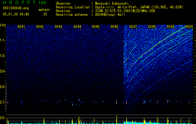Click the 0.8 kHz axis label
Screen dimensions: 196x124
(2, 87)
